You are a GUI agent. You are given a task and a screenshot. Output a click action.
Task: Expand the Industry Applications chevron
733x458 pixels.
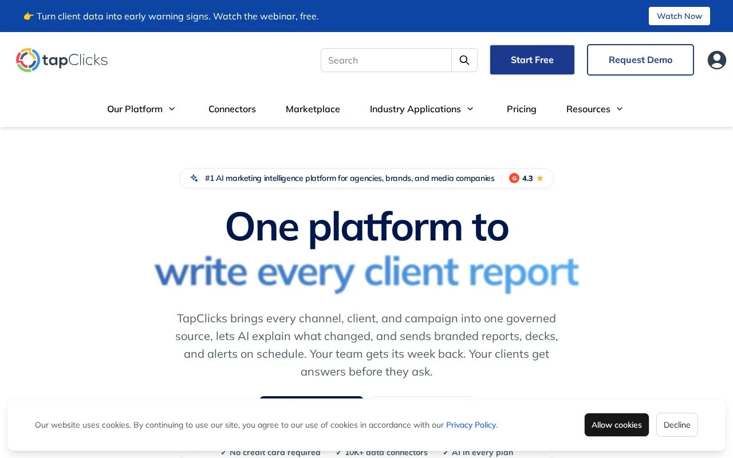tap(470, 109)
